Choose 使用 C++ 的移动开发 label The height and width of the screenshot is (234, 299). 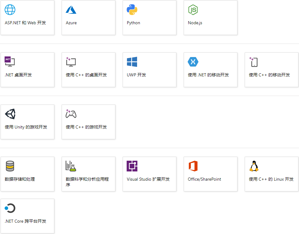tap(269, 75)
